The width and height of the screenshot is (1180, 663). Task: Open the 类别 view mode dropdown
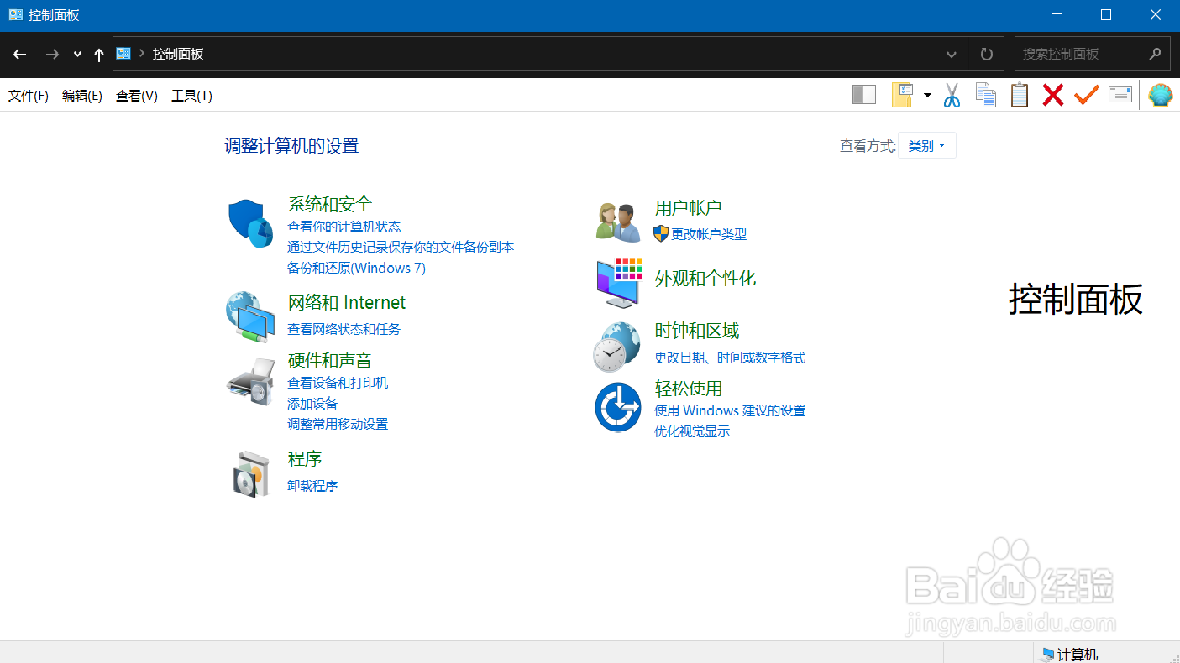coord(926,144)
